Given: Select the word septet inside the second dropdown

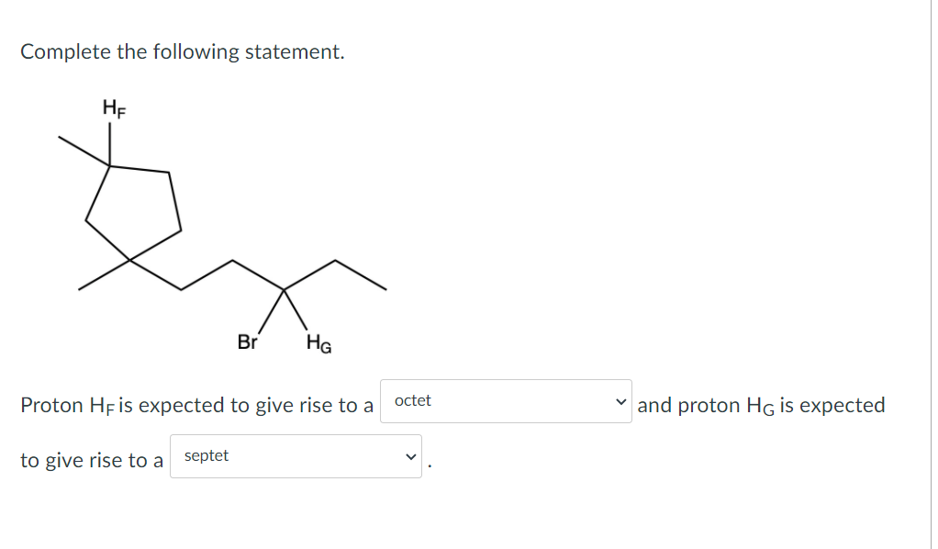Looking at the screenshot, I should [x=206, y=455].
